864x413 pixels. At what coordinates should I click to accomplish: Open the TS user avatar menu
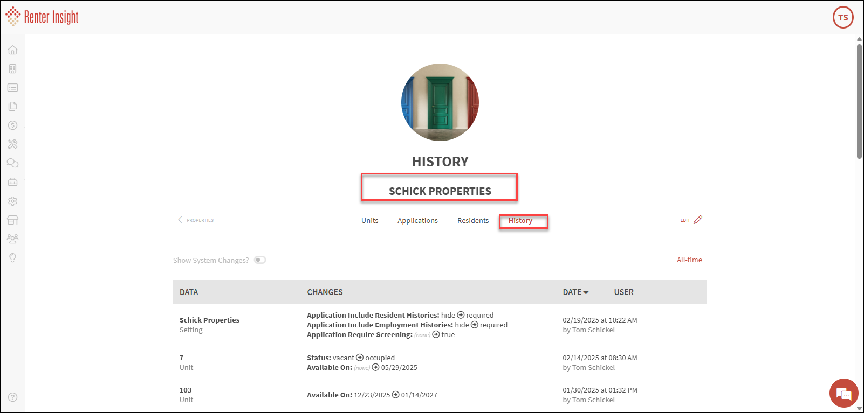(843, 17)
